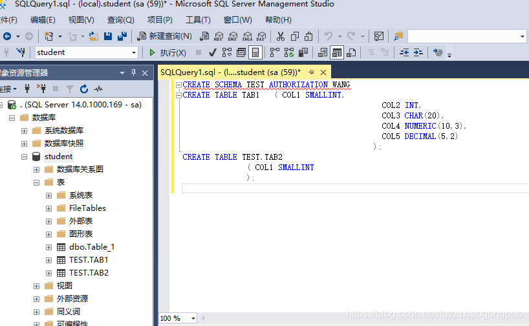Click the increase indent icon

pos(418,52)
